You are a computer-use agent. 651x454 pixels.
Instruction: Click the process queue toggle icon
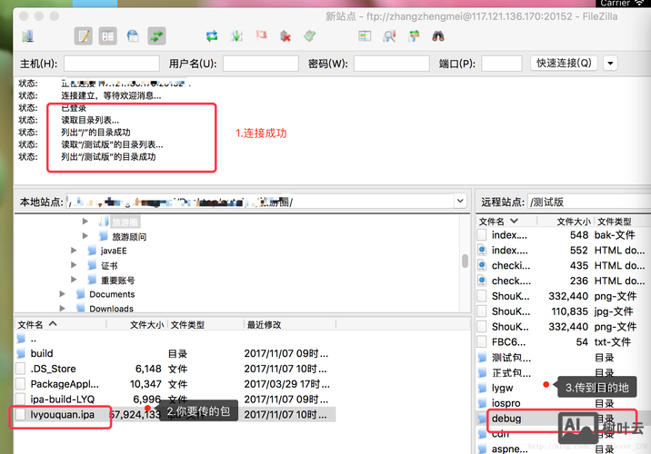tap(236, 36)
